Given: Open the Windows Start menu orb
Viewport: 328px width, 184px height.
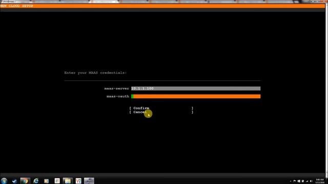Looking at the screenshot, I should click(x=4, y=180).
